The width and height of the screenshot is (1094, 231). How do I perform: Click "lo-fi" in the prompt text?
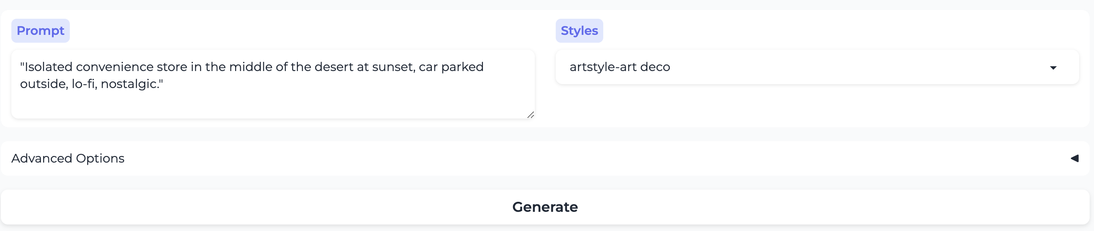pyautogui.click(x=84, y=84)
